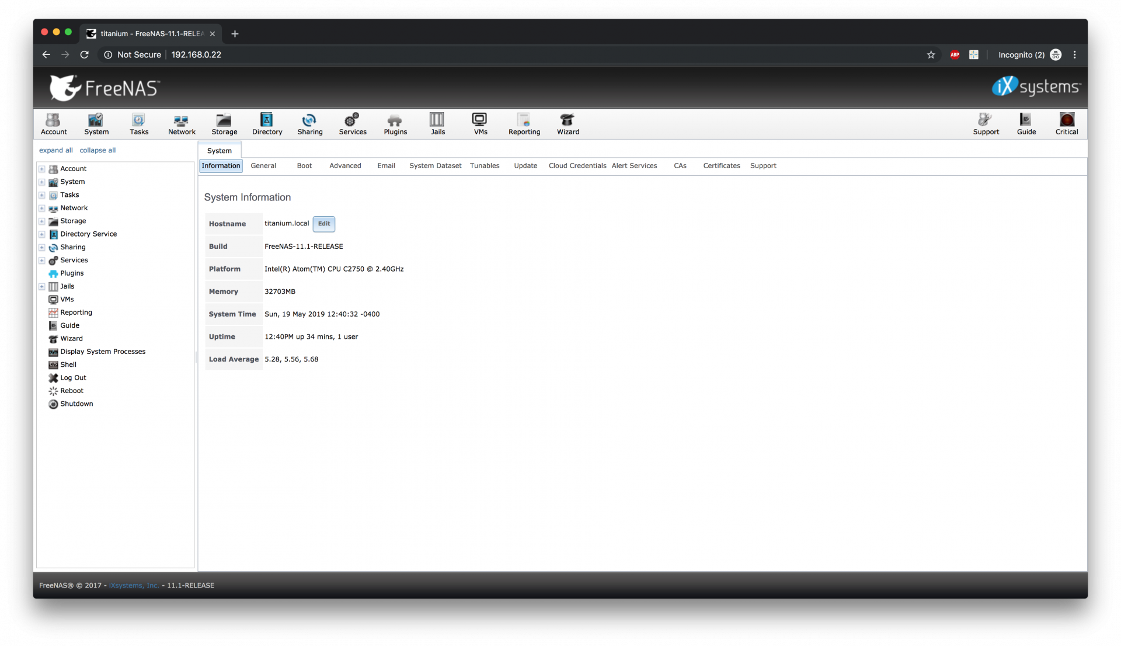Click the browser address bar URL
The width and height of the screenshot is (1121, 646).
click(196, 55)
